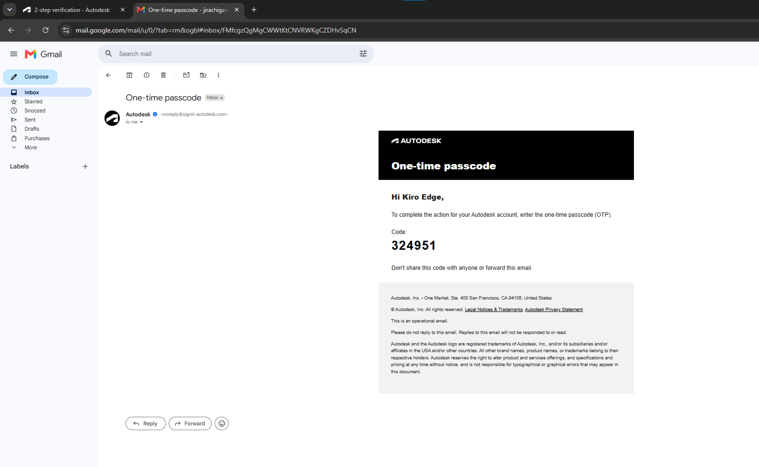Click the Autodesk logo in email header
This screenshot has height=467, width=759.
[x=416, y=141]
